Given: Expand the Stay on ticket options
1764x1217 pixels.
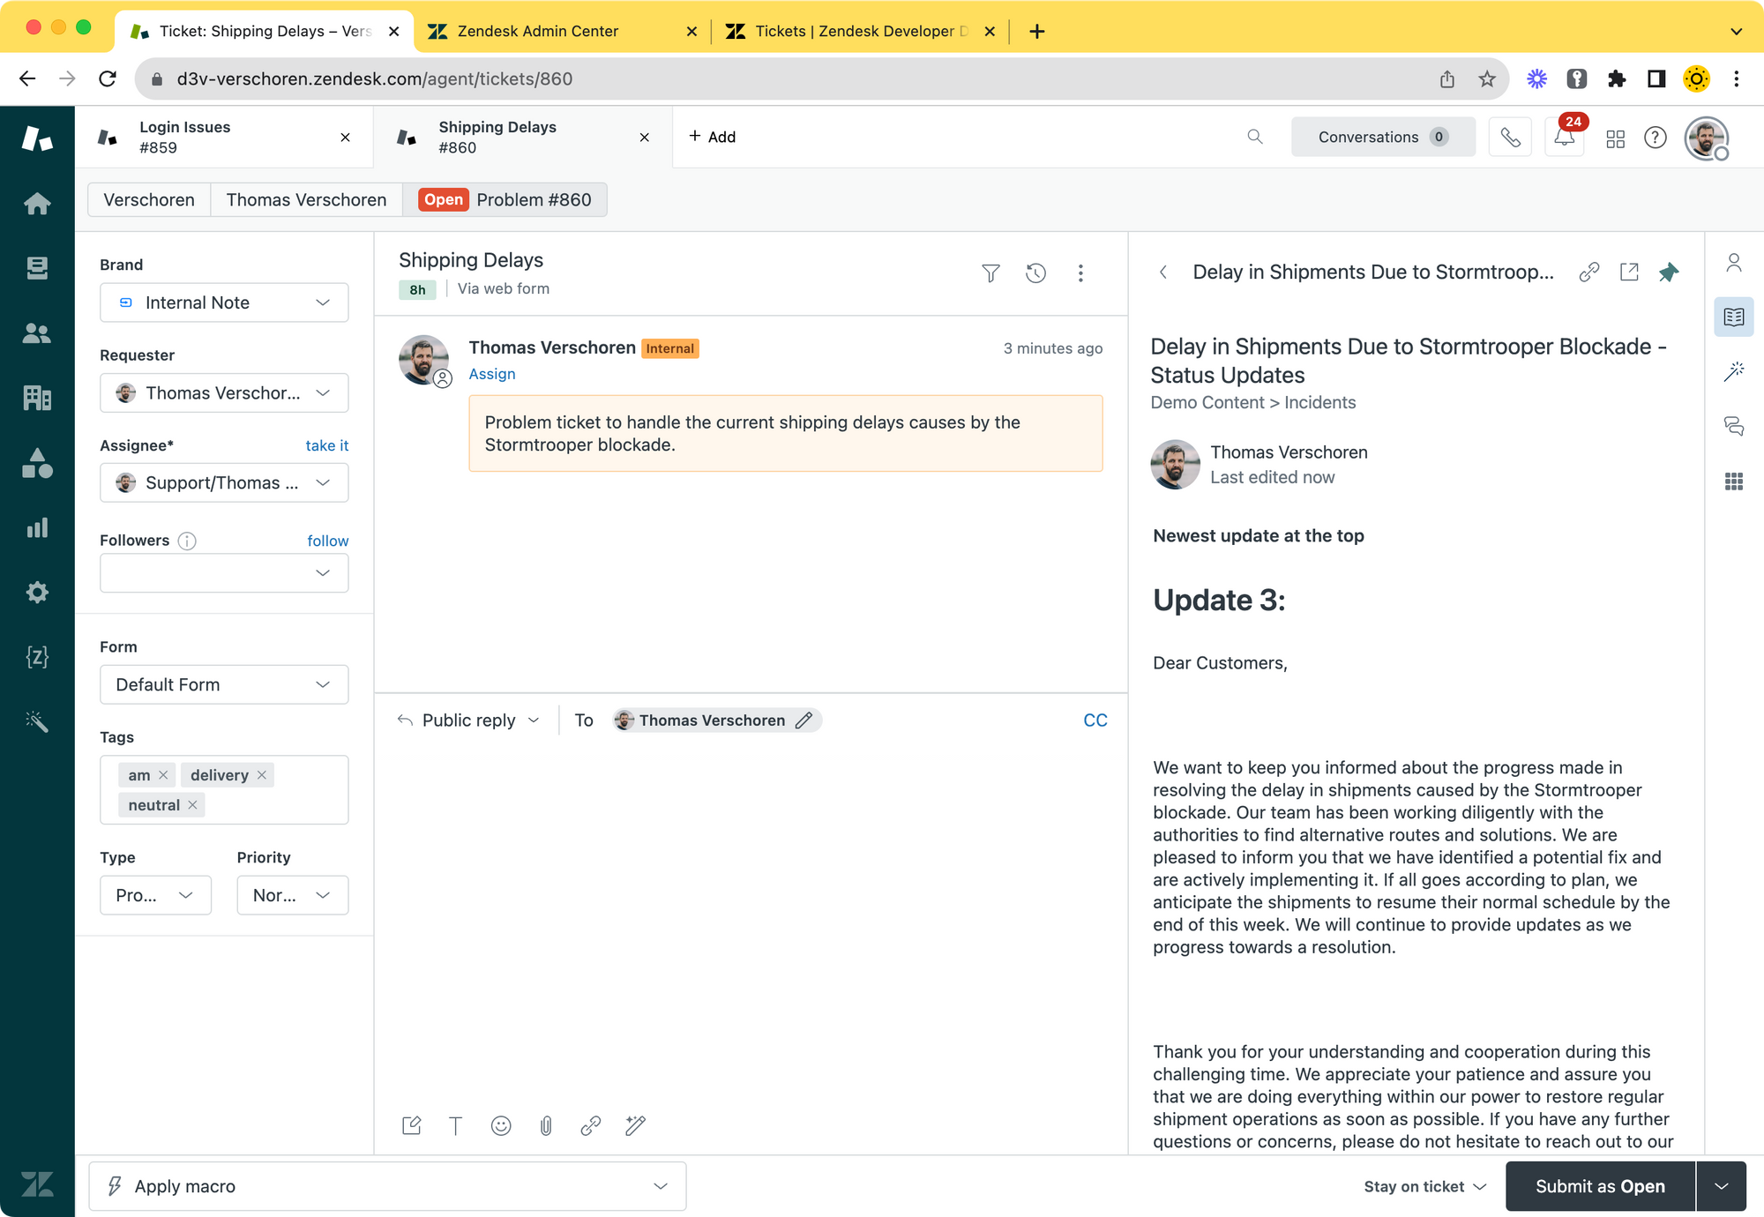Looking at the screenshot, I should coord(1424,1187).
